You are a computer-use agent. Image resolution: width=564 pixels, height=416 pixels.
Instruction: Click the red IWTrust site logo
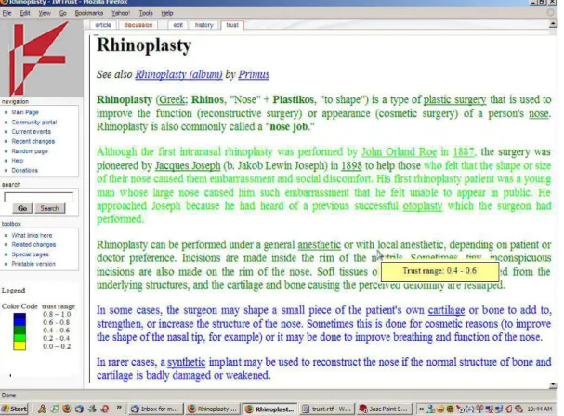coord(39,58)
